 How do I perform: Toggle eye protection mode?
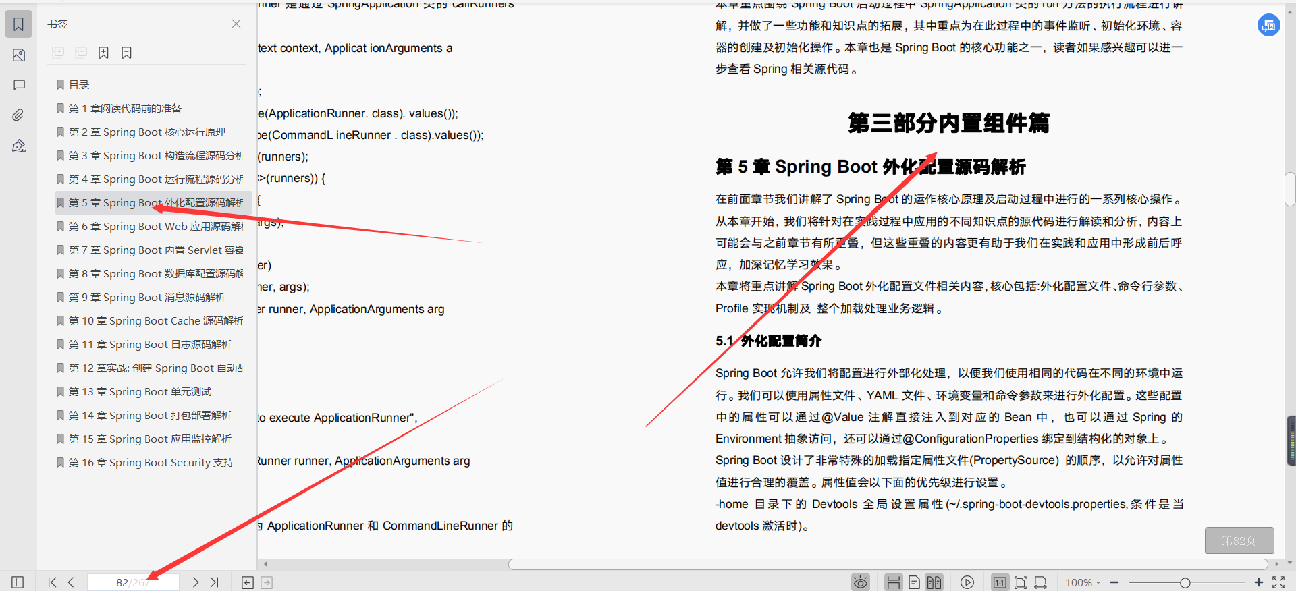coord(861,582)
